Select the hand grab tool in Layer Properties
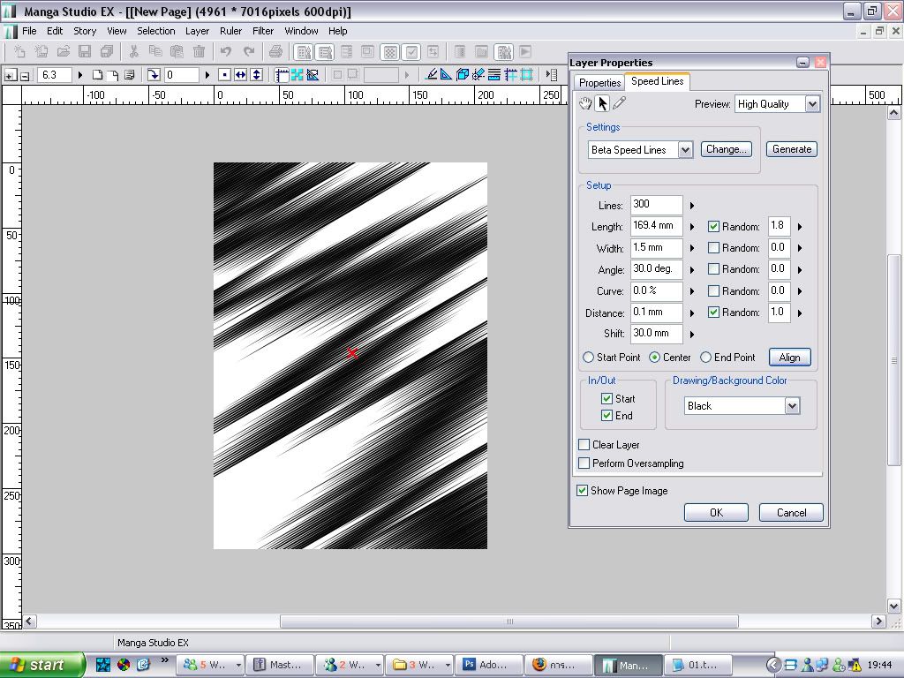Image resolution: width=904 pixels, height=678 pixels. tap(585, 104)
